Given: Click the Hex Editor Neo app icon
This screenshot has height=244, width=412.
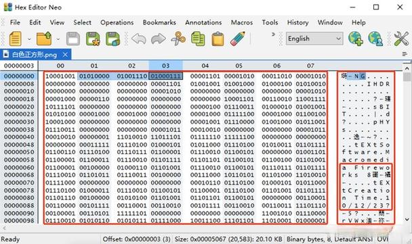Looking at the screenshot, I should click(x=8, y=7).
